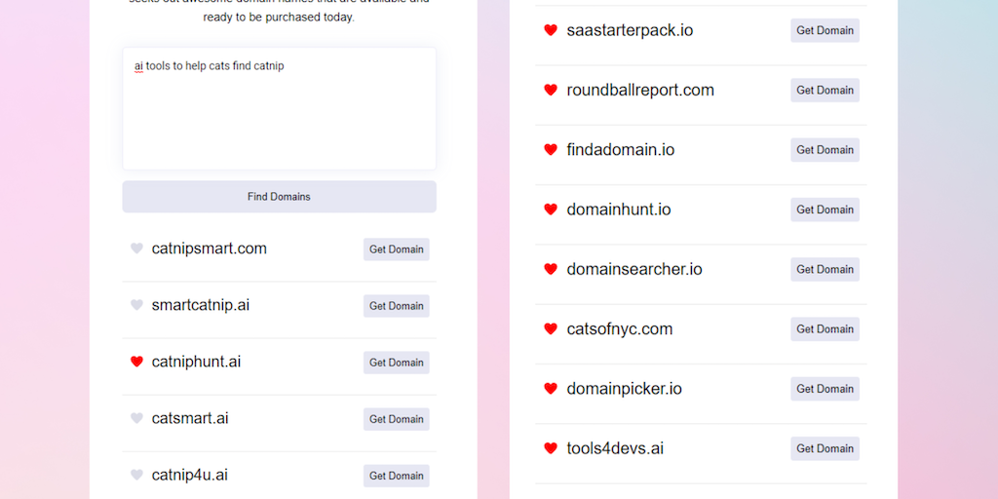The image size is (998, 499).
Task: Click the heart beside domainhunt.io
Action: 551,210
